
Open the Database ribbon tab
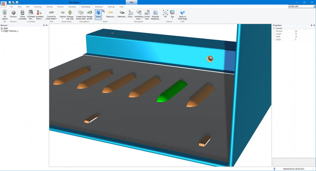99,7
